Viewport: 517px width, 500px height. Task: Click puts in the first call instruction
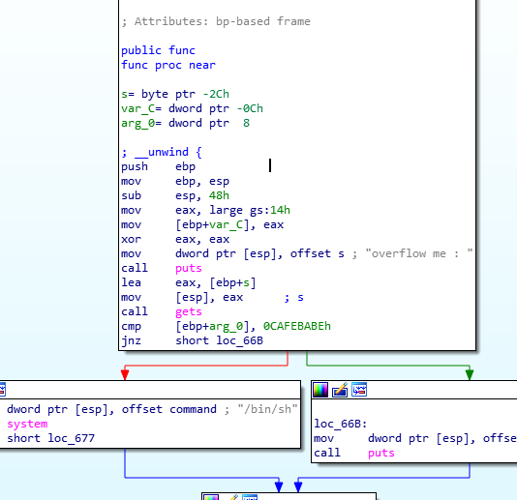coord(188,268)
